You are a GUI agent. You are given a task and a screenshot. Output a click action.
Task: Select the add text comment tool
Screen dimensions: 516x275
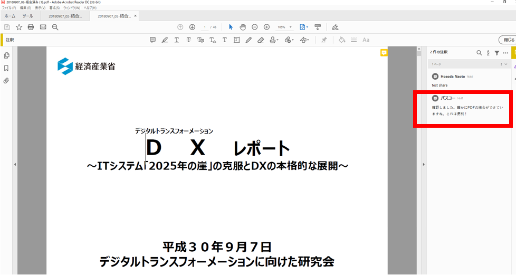[224, 40]
